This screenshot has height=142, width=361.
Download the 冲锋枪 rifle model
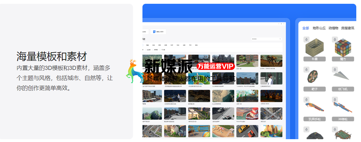335,99
